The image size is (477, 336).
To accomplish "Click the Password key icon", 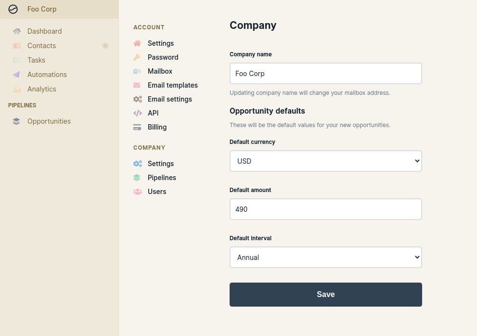I will (137, 57).
